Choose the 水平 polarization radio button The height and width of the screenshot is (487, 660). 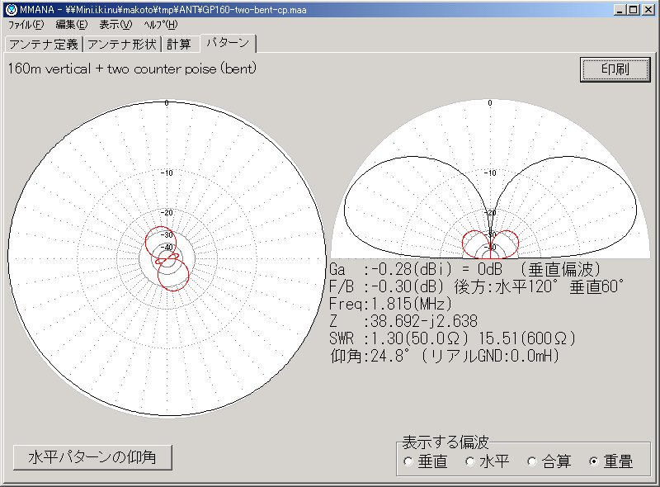pos(470,462)
